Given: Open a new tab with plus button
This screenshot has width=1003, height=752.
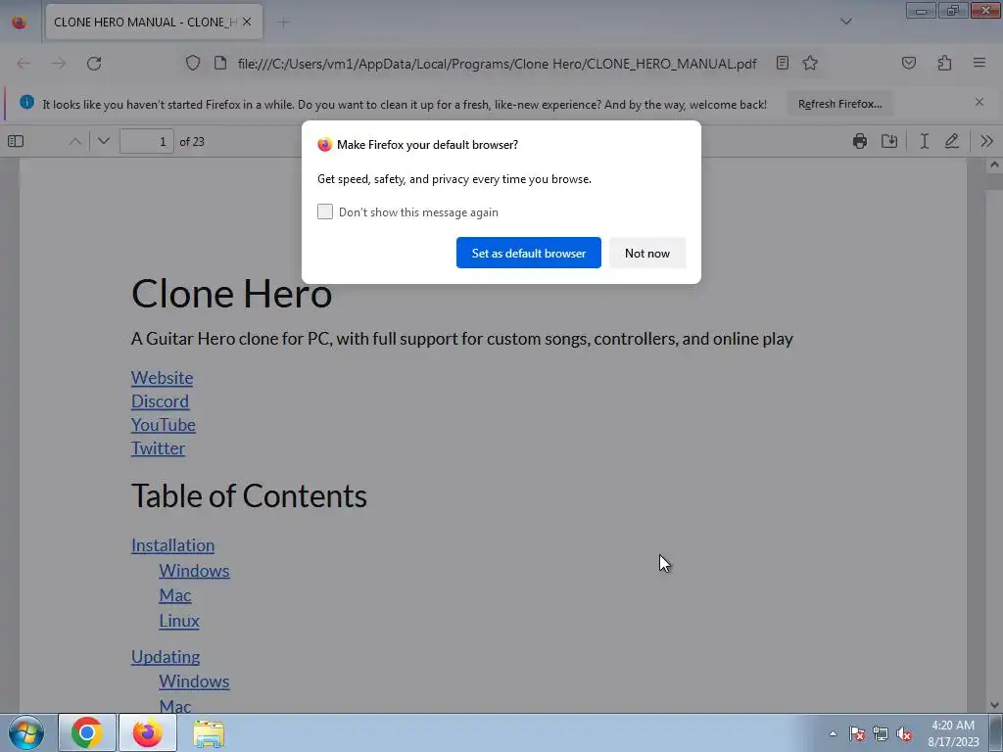Looking at the screenshot, I should pyautogui.click(x=283, y=23).
